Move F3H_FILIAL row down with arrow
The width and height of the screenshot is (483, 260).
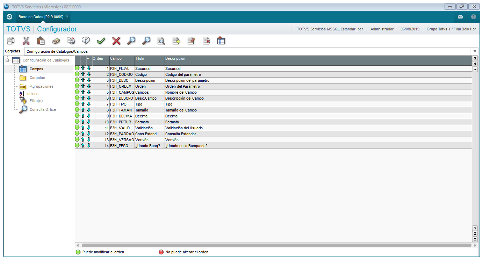[x=89, y=68]
